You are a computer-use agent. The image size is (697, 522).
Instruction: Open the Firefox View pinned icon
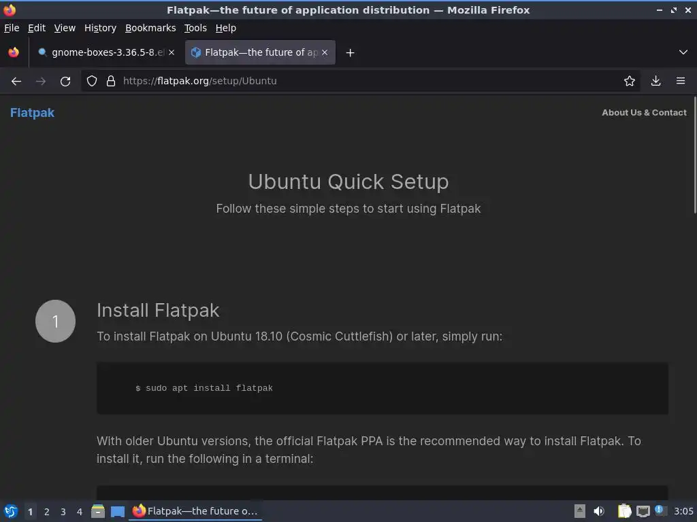tap(14, 52)
